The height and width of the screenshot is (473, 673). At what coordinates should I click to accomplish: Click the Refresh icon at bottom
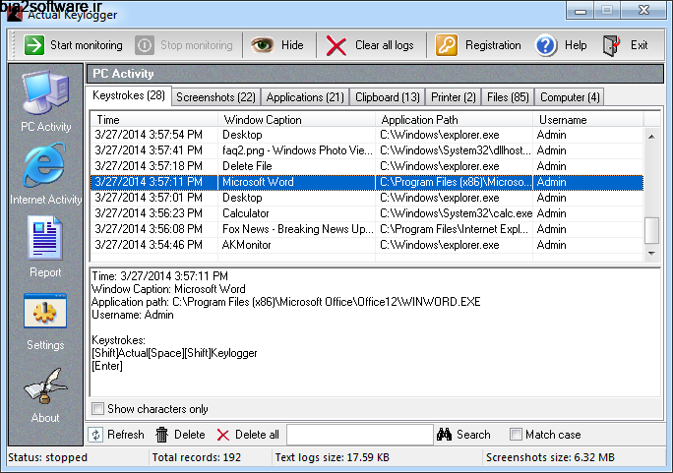coord(95,435)
